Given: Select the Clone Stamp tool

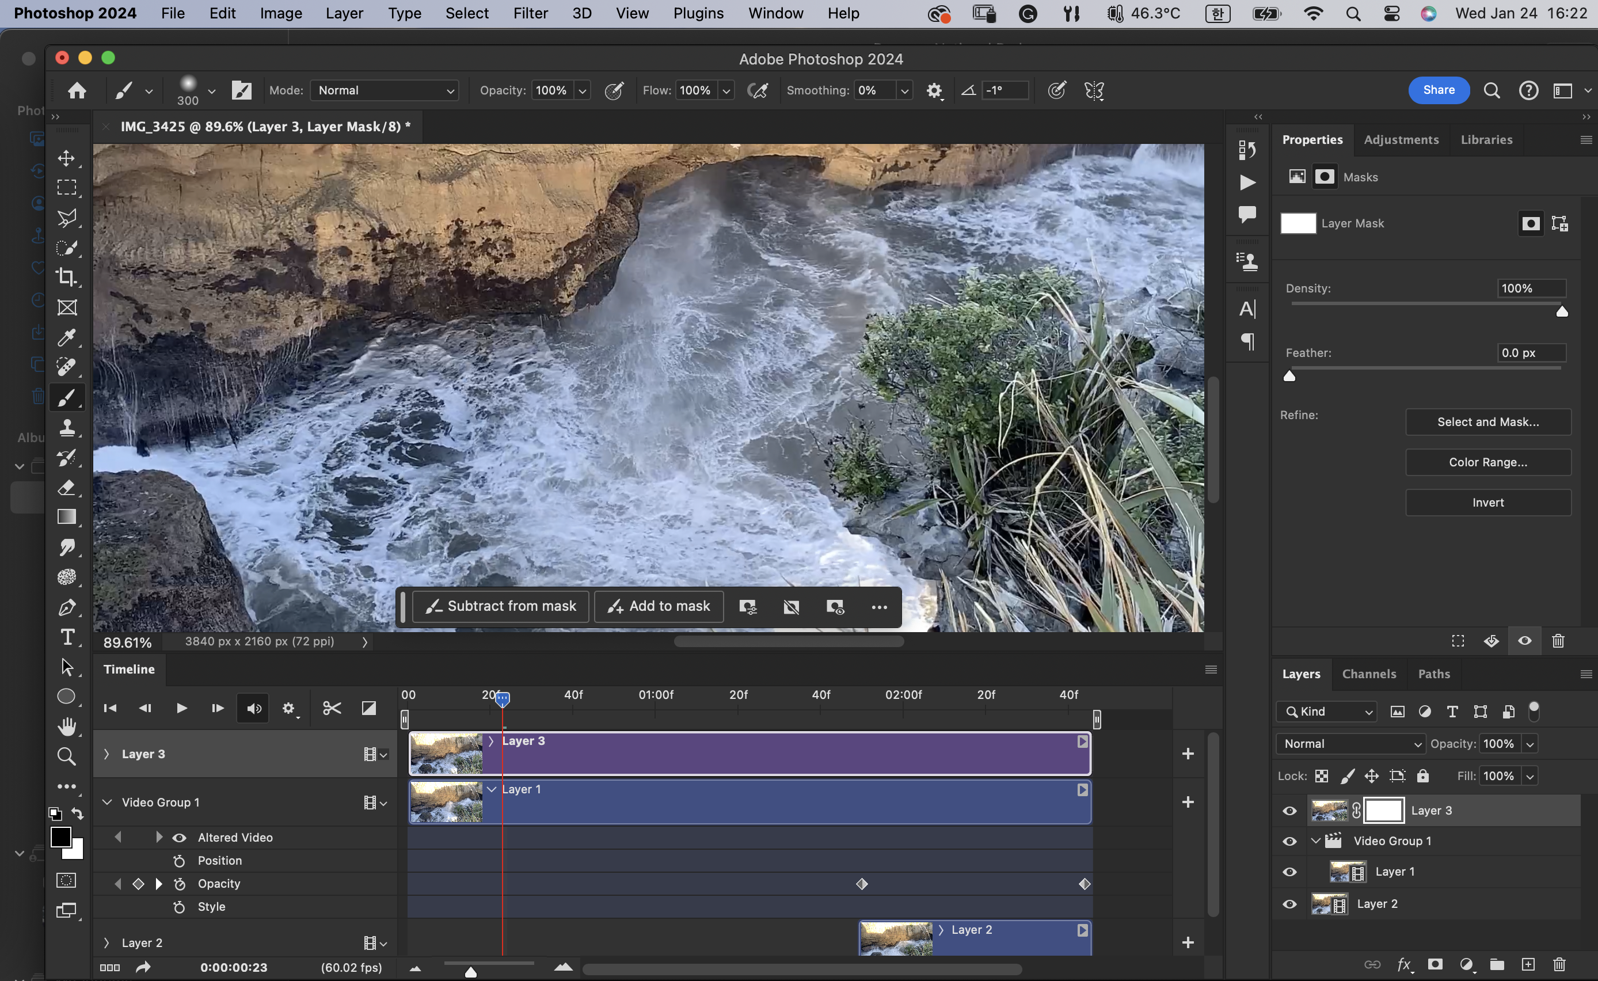Looking at the screenshot, I should tap(66, 428).
